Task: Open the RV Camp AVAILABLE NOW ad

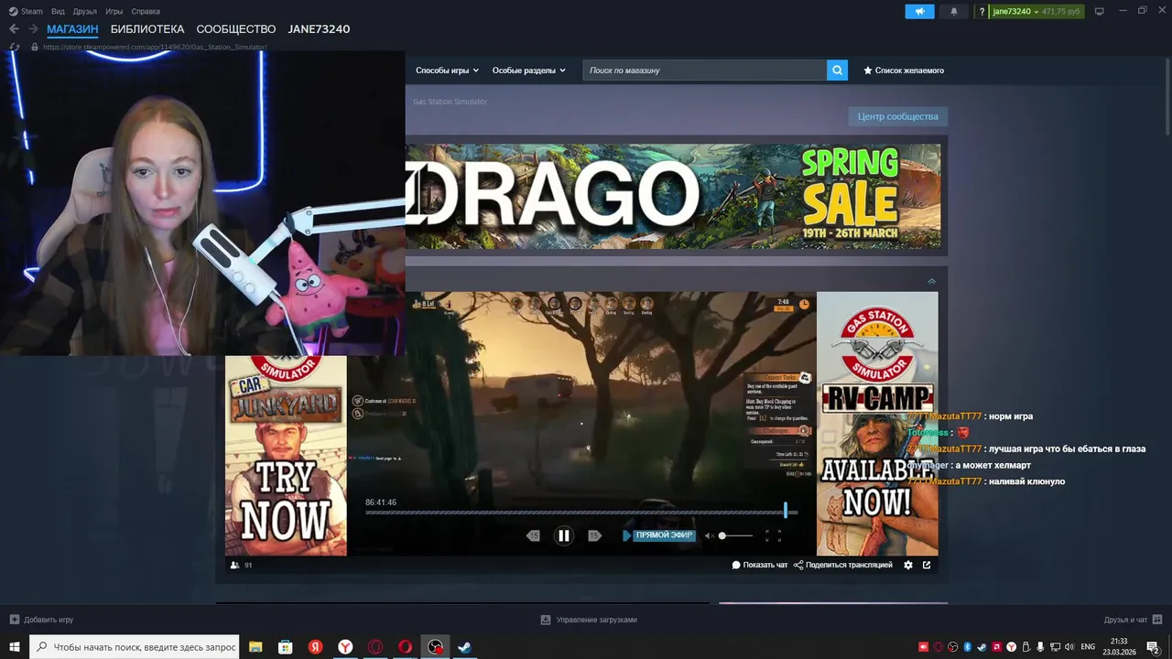Action: [x=877, y=423]
